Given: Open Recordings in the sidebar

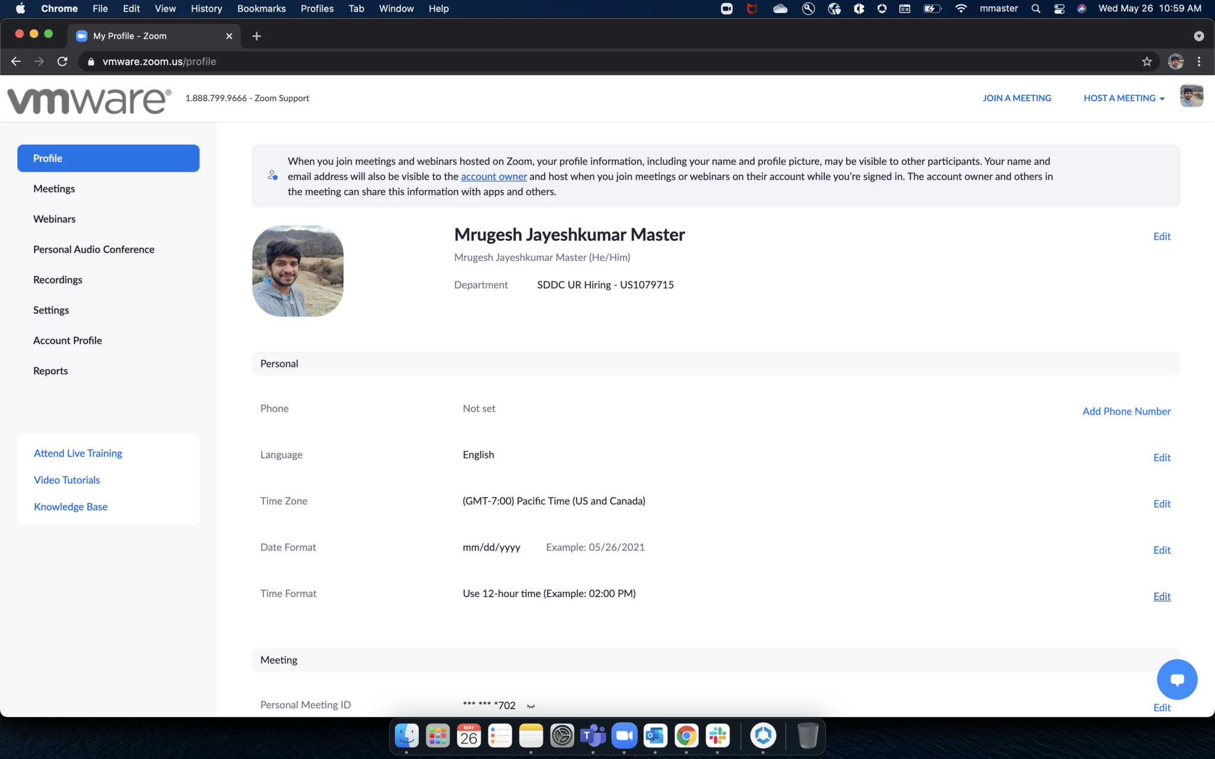Looking at the screenshot, I should (58, 280).
